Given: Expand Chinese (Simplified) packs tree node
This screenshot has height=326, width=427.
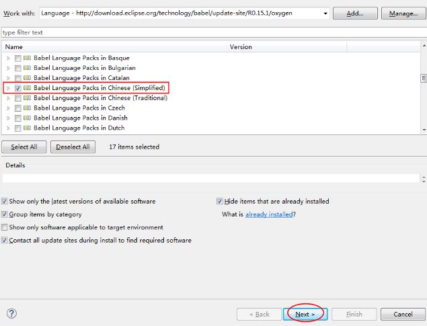Looking at the screenshot, I should [9, 88].
